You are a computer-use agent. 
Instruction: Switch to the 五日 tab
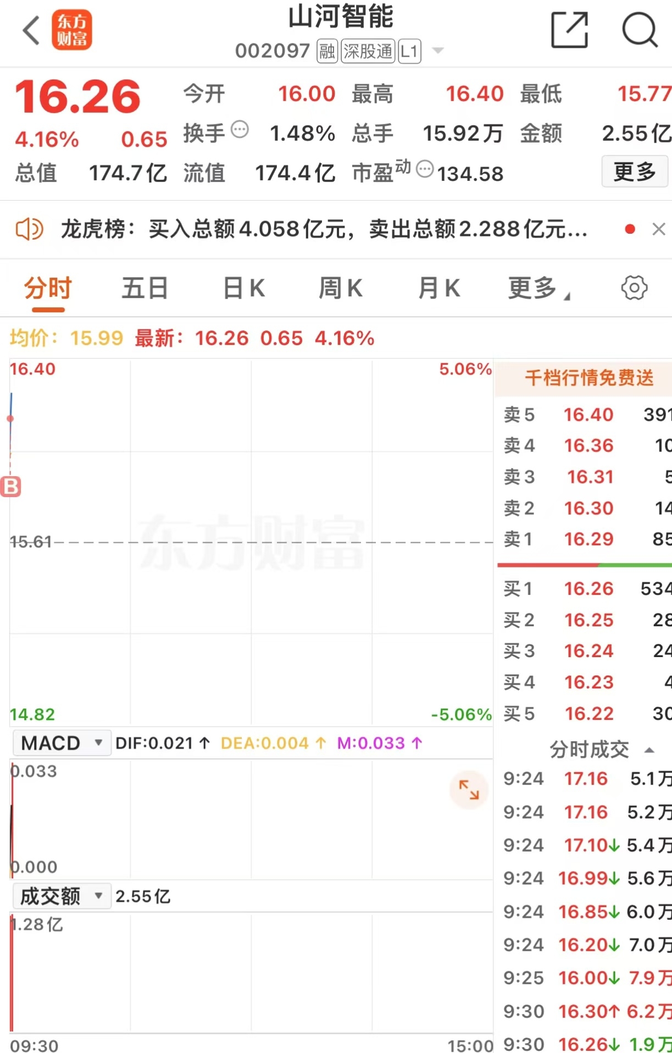(145, 288)
